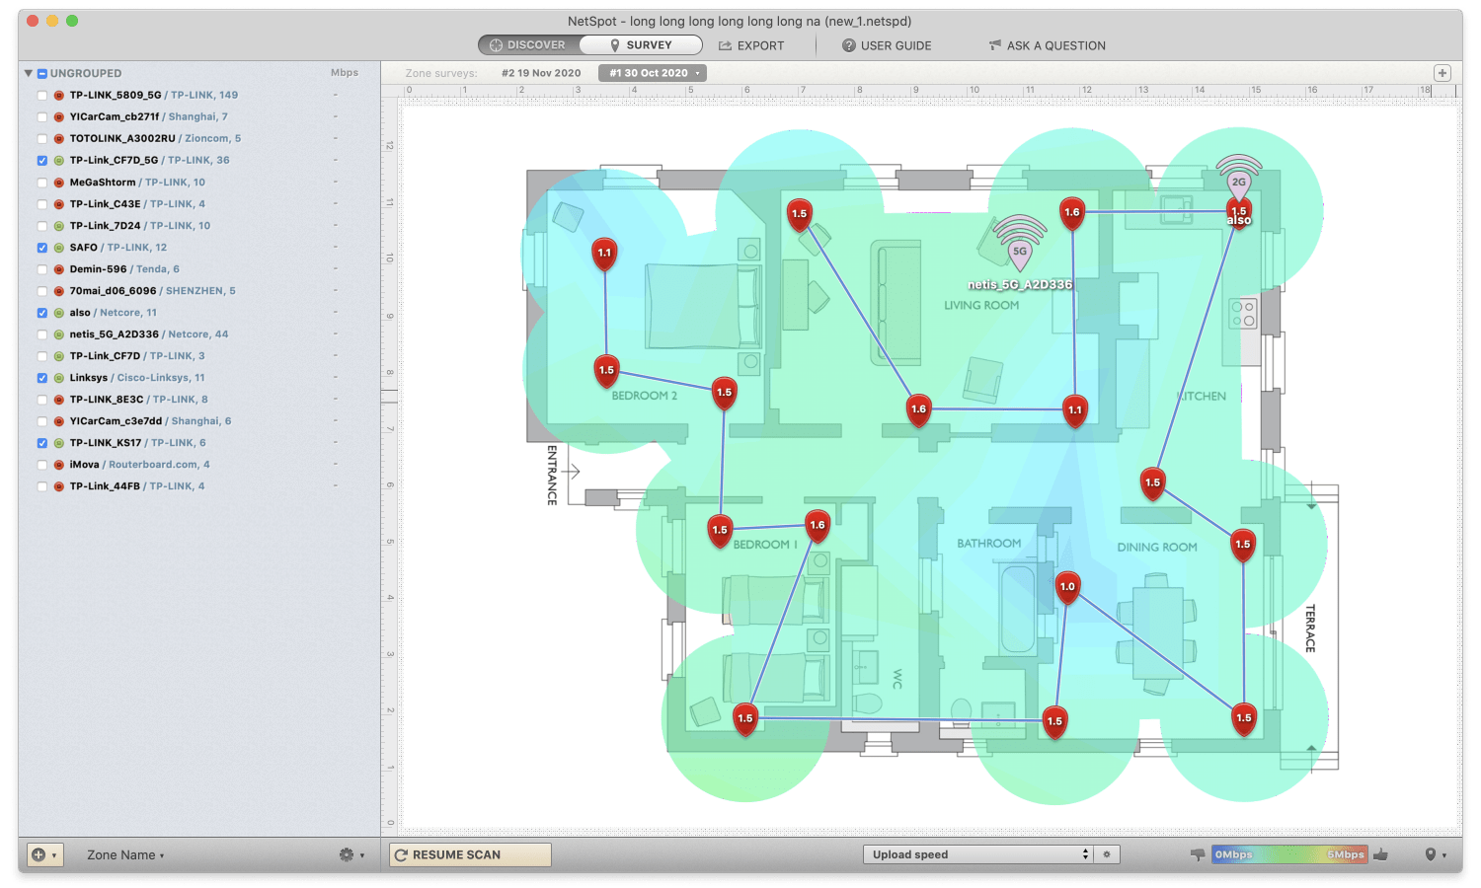This screenshot has width=1481, height=888.
Task: Click the Mbps column header
Action: pos(345,73)
